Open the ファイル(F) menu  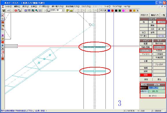8,6
